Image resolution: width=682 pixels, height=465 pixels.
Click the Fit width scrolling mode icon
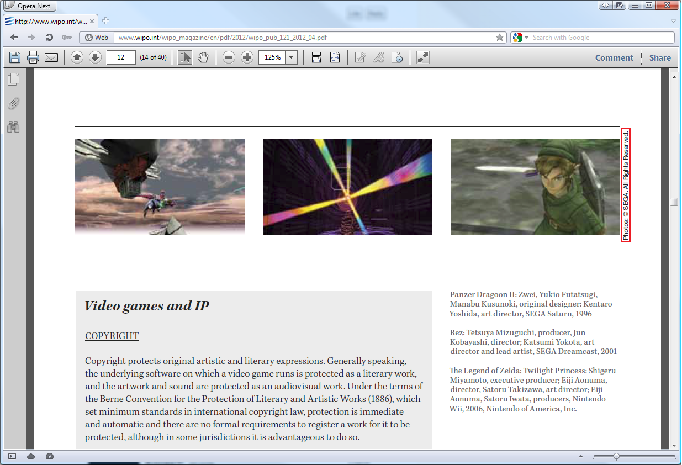click(316, 57)
